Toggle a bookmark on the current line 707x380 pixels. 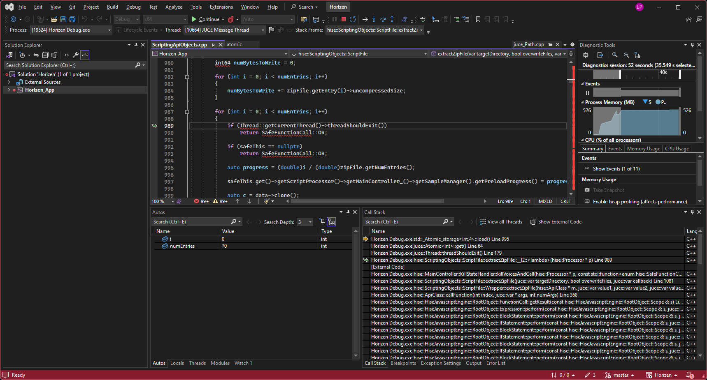pos(478,19)
